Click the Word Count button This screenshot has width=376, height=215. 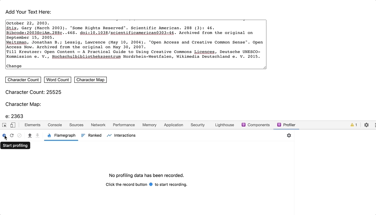tap(57, 80)
